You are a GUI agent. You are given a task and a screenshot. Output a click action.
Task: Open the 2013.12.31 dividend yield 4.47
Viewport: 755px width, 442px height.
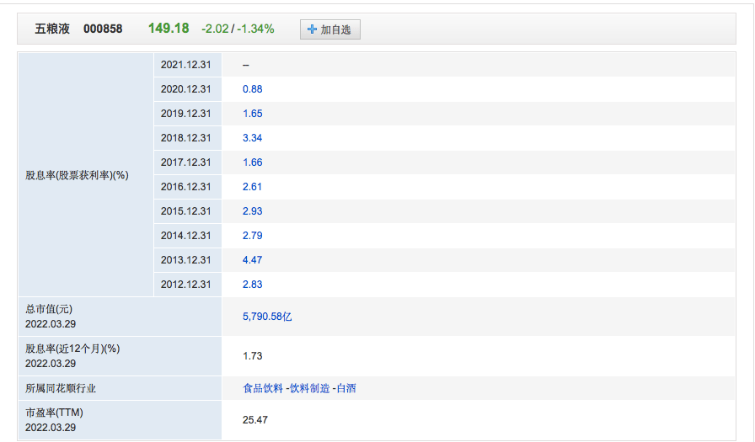[x=252, y=260]
